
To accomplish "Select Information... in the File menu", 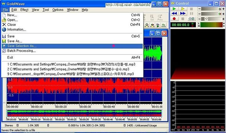I will (x=72, y=30).
